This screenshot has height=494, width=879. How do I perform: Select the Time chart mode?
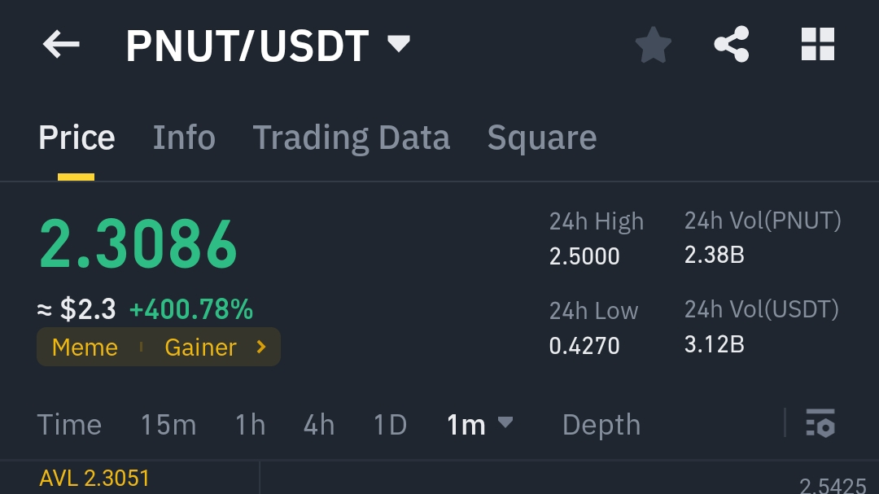pyautogui.click(x=69, y=424)
